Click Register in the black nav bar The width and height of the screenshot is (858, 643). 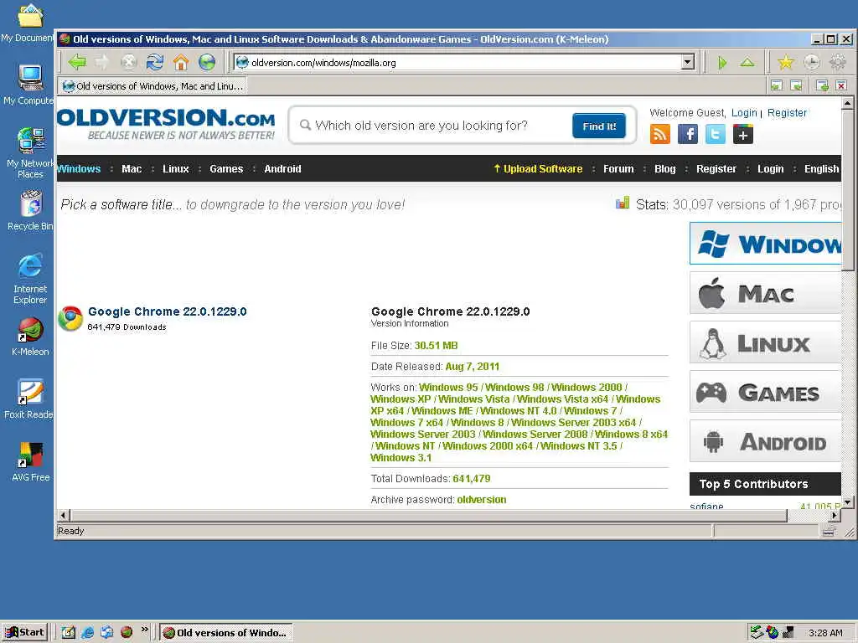tap(716, 169)
